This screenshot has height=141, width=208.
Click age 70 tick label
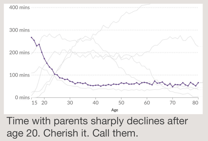(x=172, y=103)
